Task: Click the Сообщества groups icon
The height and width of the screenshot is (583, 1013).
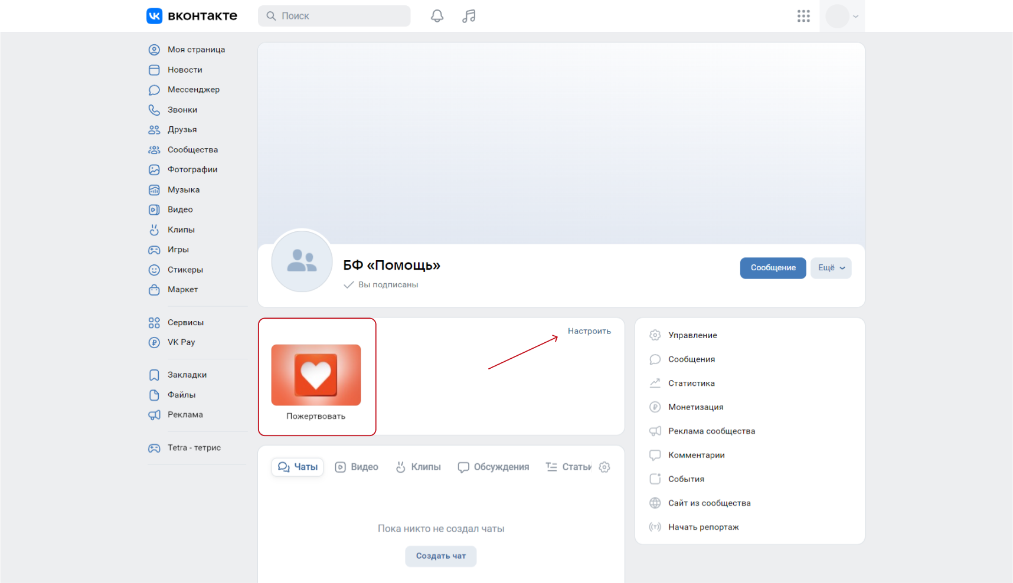Action: tap(154, 150)
